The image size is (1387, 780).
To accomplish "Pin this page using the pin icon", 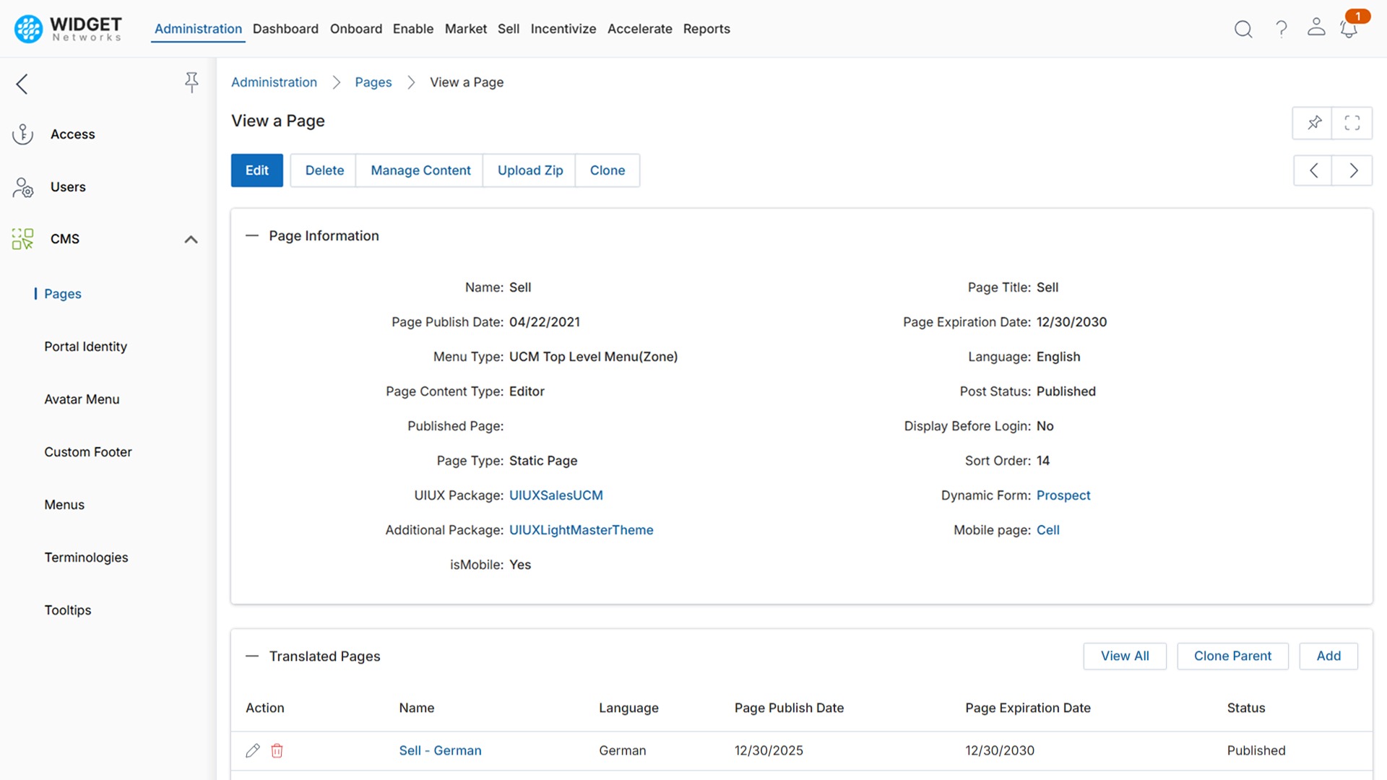I will tap(1313, 123).
